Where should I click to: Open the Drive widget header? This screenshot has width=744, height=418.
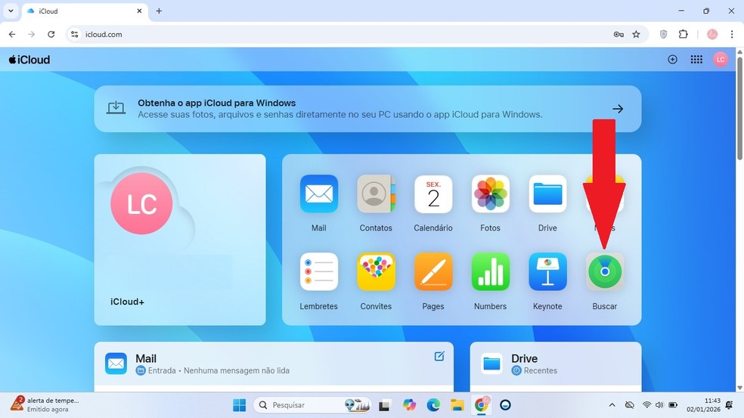tap(556, 364)
